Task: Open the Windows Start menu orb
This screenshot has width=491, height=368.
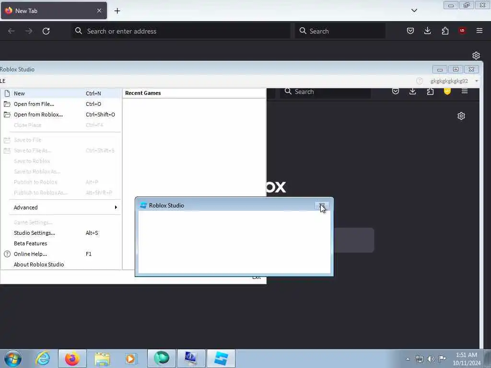Action: click(x=13, y=358)
